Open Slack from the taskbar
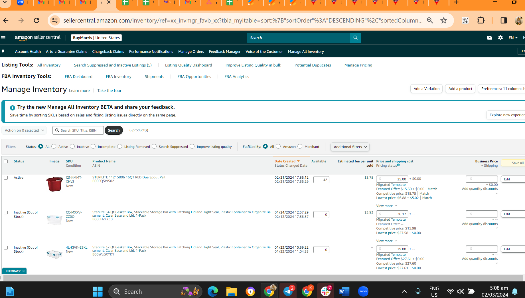 point(325,291)
